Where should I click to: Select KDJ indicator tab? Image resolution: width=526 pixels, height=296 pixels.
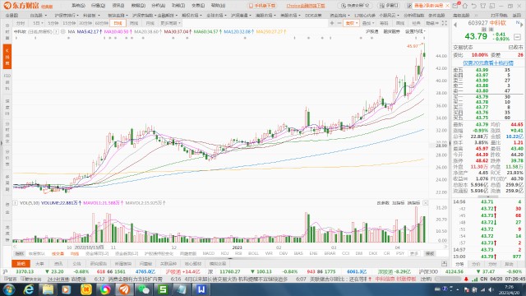224,253
